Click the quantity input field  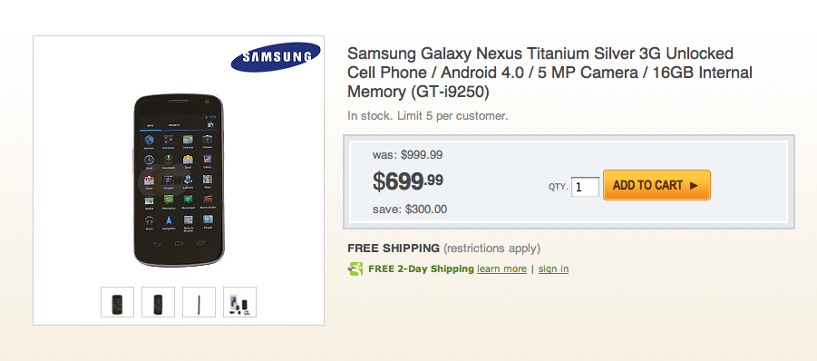click(x=585, y=187)
